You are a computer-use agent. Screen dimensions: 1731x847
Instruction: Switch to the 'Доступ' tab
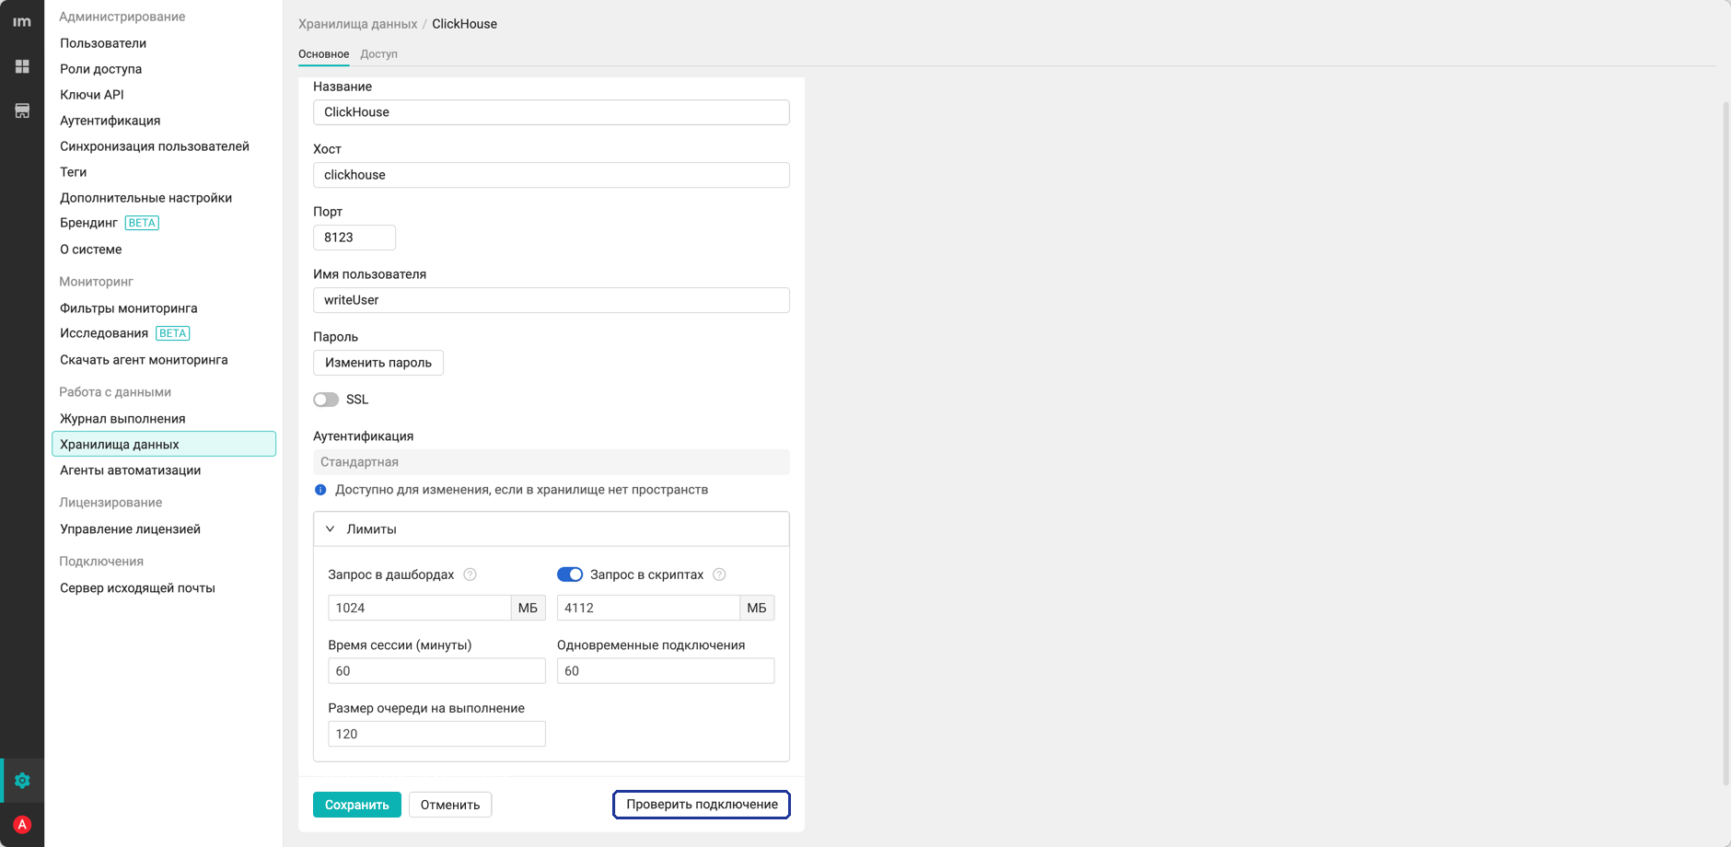tap(378, 54)
